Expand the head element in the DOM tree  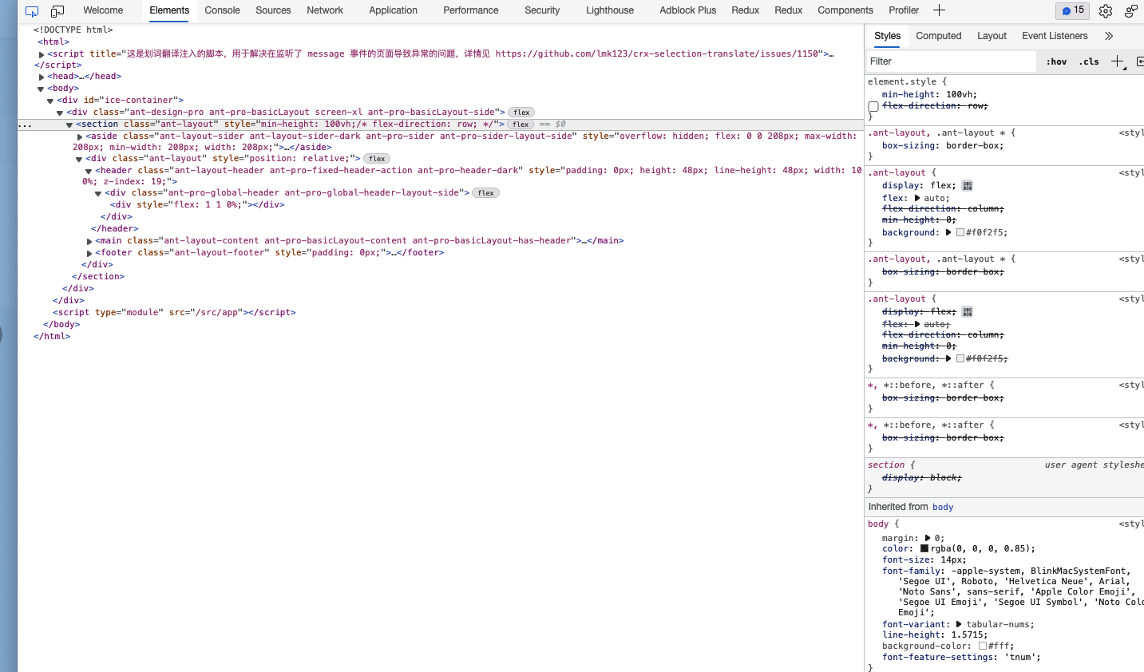coord(41,76)
